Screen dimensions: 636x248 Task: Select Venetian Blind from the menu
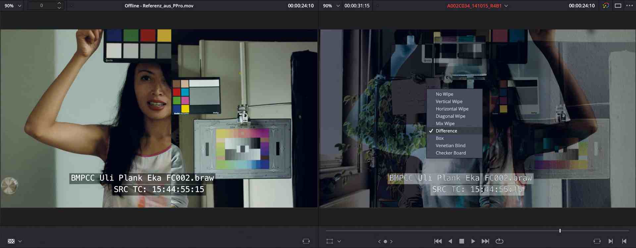coord(454,146)
